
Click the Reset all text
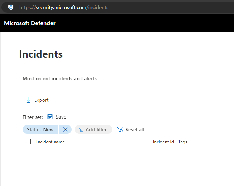point(135,129)
